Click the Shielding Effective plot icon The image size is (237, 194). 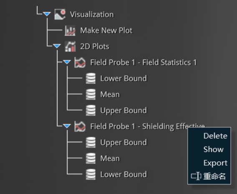coord(80,126)
